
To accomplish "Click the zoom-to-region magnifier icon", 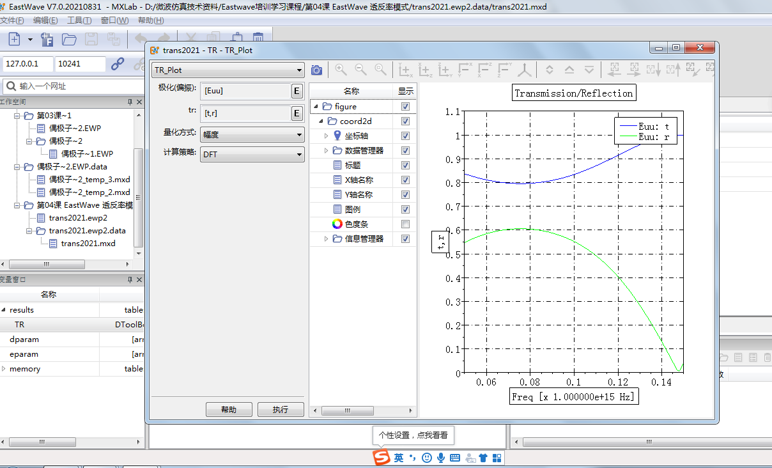I will 381,70.
